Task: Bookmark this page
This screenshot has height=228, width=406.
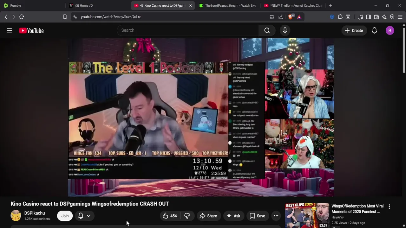Action: (x=65, y=17)
